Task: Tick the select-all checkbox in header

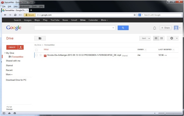Action: point(36,50)
